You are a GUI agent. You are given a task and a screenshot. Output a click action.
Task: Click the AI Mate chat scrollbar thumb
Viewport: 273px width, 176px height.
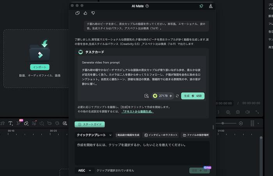[213, 127]
